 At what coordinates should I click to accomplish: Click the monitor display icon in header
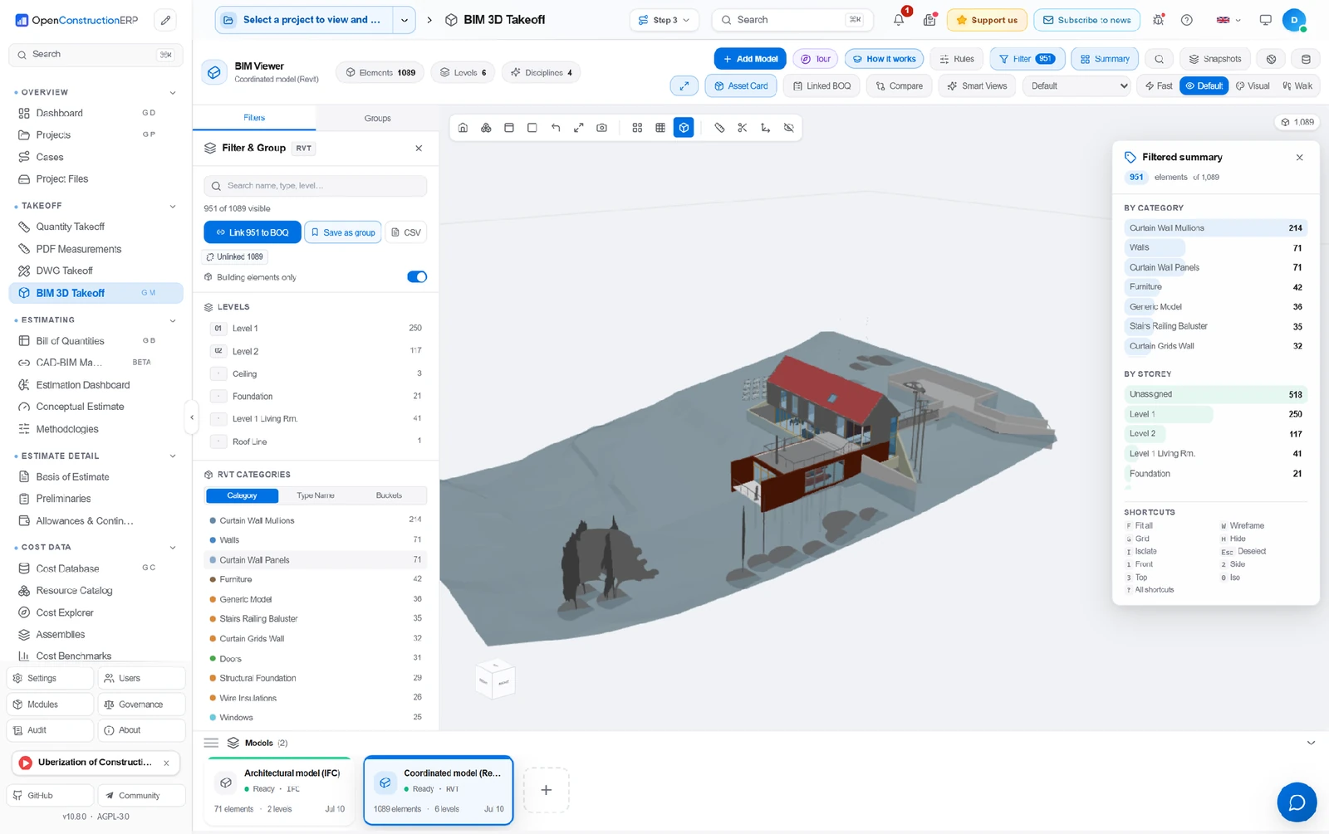[1265, 20]
